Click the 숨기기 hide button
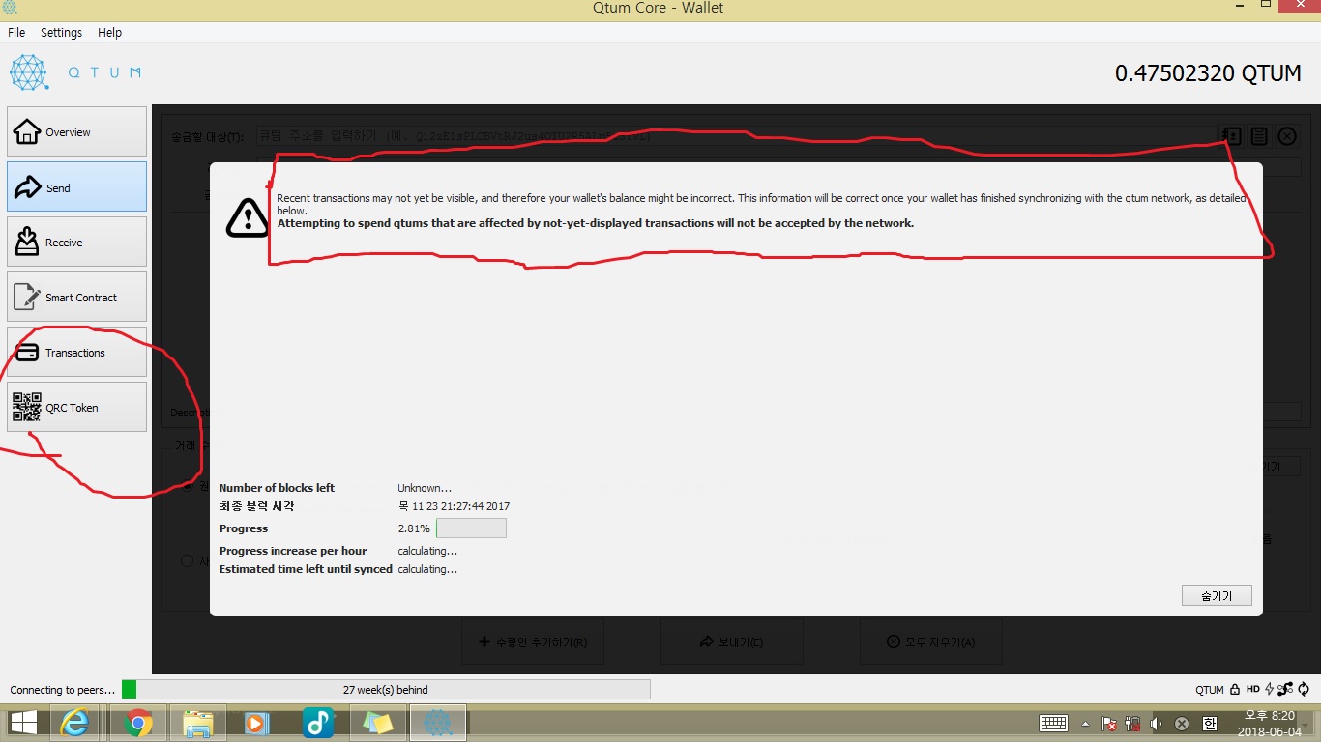1321x742 pixels. pyautogui.click(x=1217, y=596)
